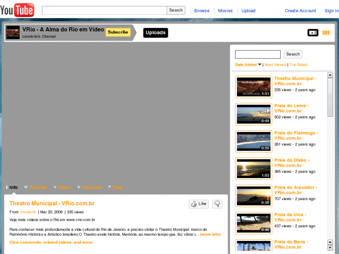The image size is (339, 254).
Task: Open Praia do Leme video link
Action: point(291,108)
